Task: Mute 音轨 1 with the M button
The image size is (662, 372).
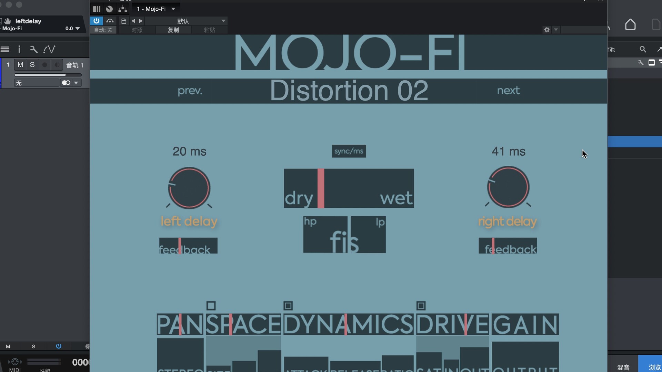Action: tap(20, 65)
